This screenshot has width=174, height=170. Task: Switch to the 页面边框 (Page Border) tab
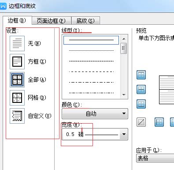pyautogui.click(x=51, y=21)
